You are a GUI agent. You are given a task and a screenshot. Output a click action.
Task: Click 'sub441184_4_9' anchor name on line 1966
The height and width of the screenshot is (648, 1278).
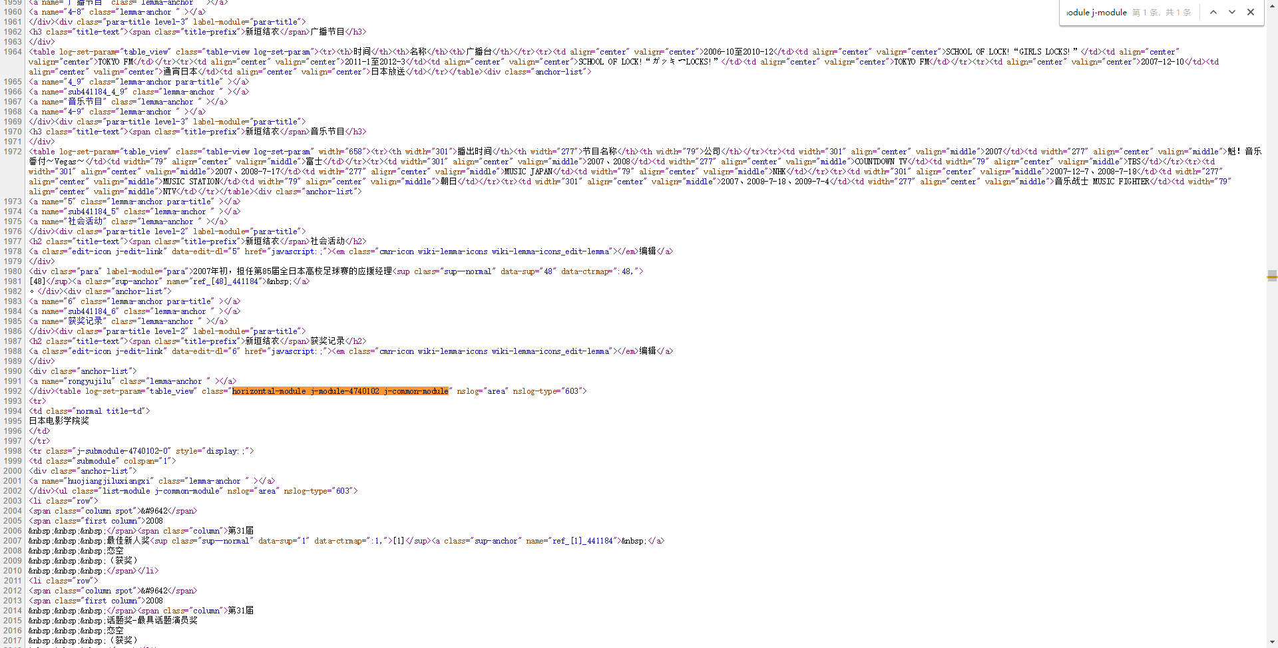coord(96,92)
